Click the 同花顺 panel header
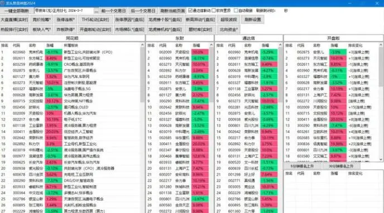Viewport: 384px width, 213px height. [x=72, y=38]
